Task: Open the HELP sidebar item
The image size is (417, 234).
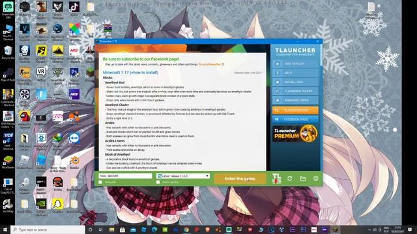Action: pyautogui.click(x=295, y=73)
